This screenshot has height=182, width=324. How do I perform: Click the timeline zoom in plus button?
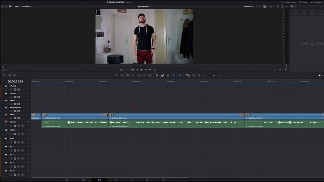[219, 75]
